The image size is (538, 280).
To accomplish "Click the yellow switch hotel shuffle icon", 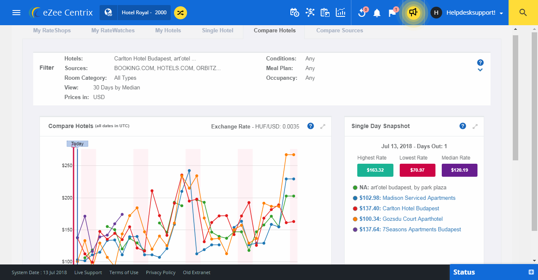I will pyautogui.click(x=180, y=13).
